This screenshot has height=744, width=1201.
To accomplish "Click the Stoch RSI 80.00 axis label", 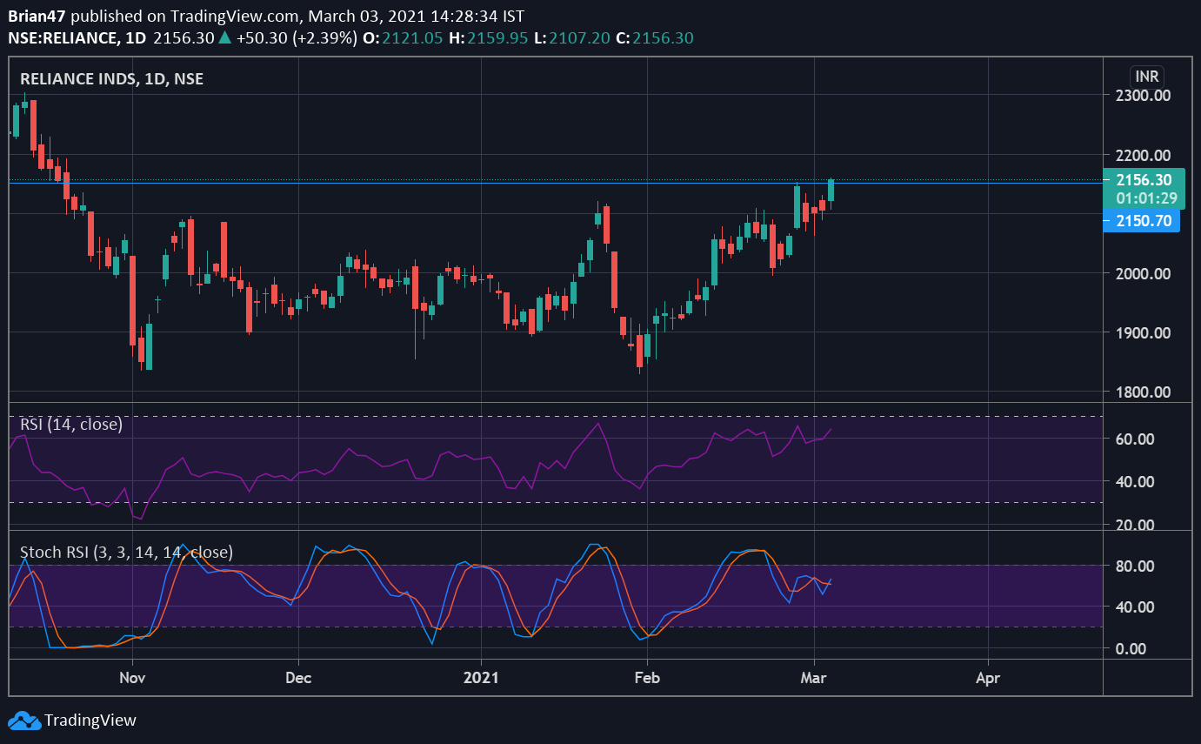I will pyautogui.click(x=1135, y=566).
